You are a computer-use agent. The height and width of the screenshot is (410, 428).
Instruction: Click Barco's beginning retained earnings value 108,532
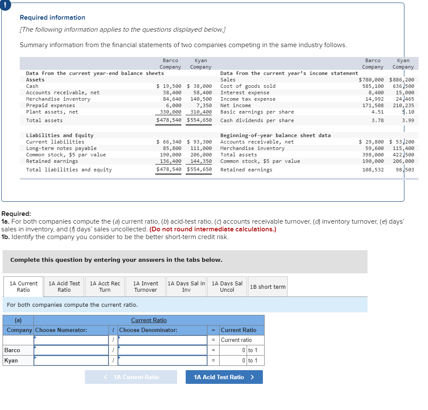tap(373, 170)
